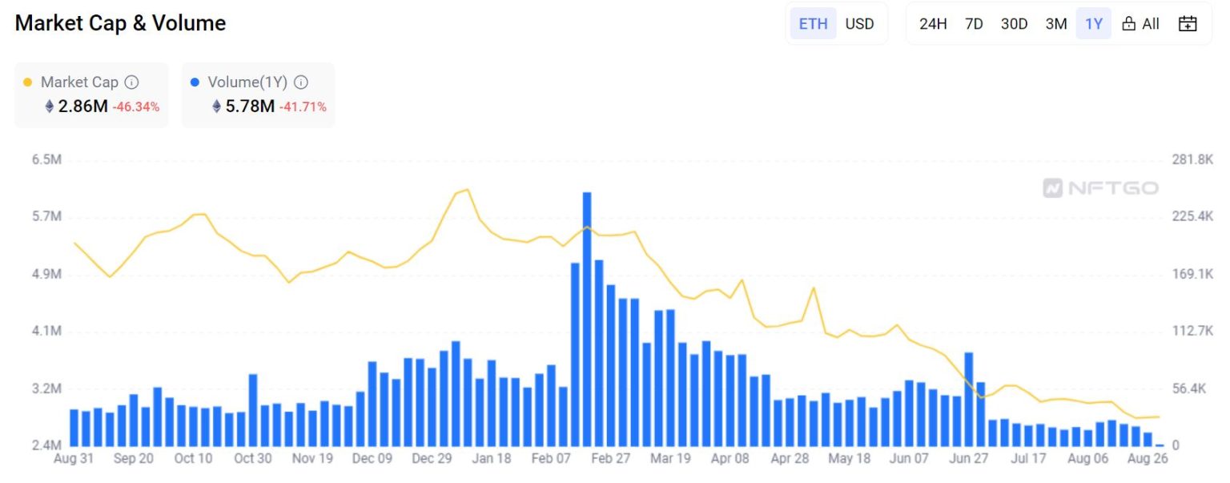Select the 3M range option
The width and height of the screenshot is (1230, 483).
(x=1055, y=23)
